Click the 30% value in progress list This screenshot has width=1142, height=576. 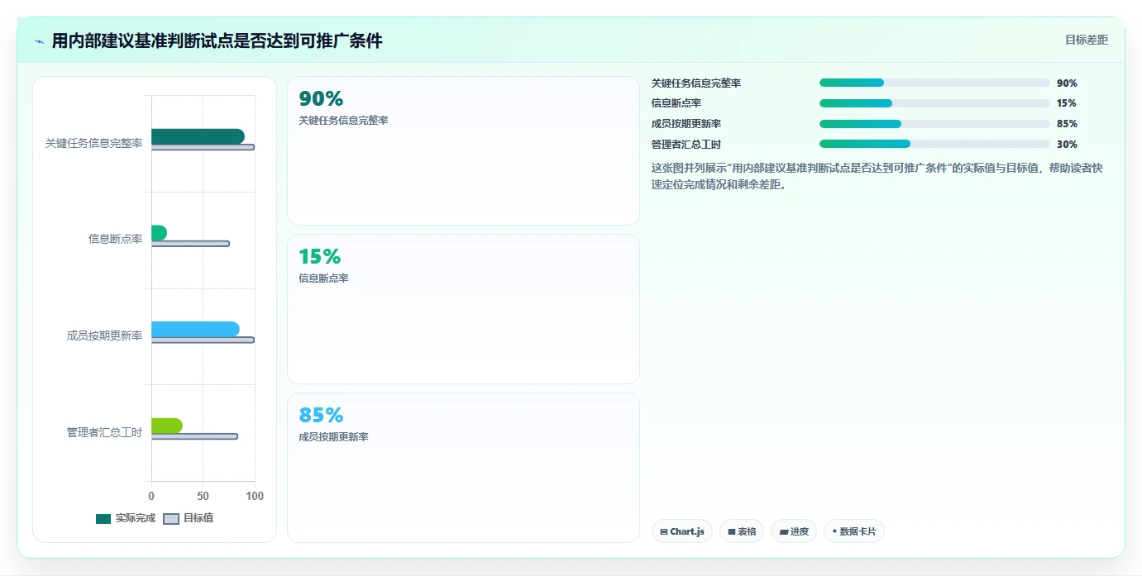[1067, 145]
